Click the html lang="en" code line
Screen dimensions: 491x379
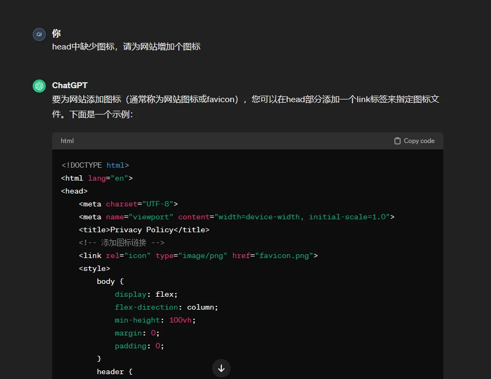pyautogui.click(x=97, y=178)
